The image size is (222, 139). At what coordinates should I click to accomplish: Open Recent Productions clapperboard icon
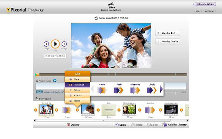pyautogui.click(x=111, y=5)
